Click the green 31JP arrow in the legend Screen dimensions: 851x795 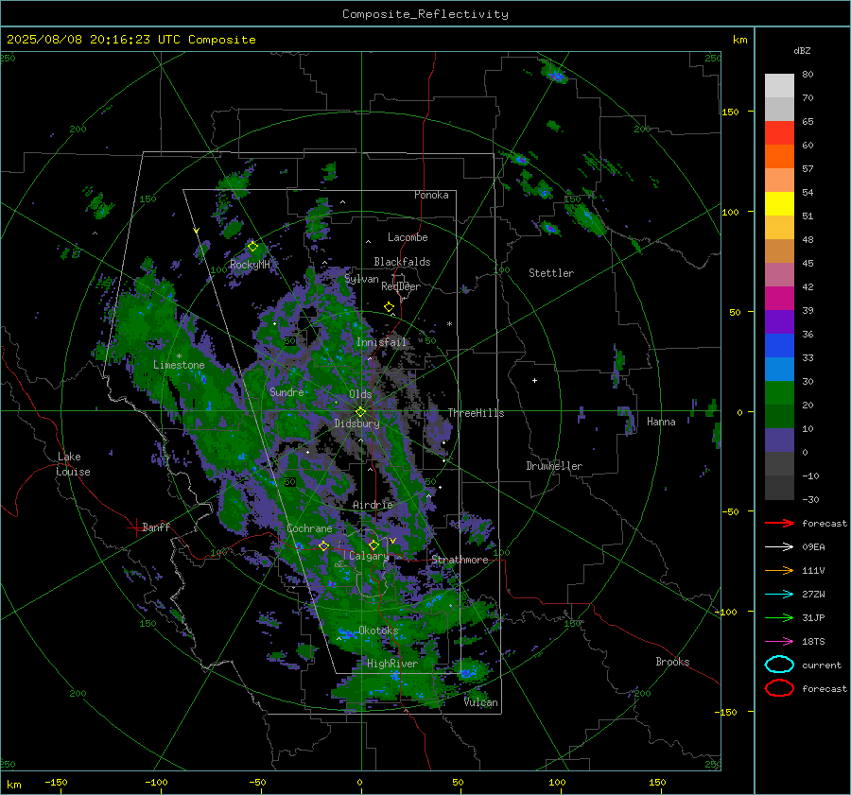tap(779, 617)
